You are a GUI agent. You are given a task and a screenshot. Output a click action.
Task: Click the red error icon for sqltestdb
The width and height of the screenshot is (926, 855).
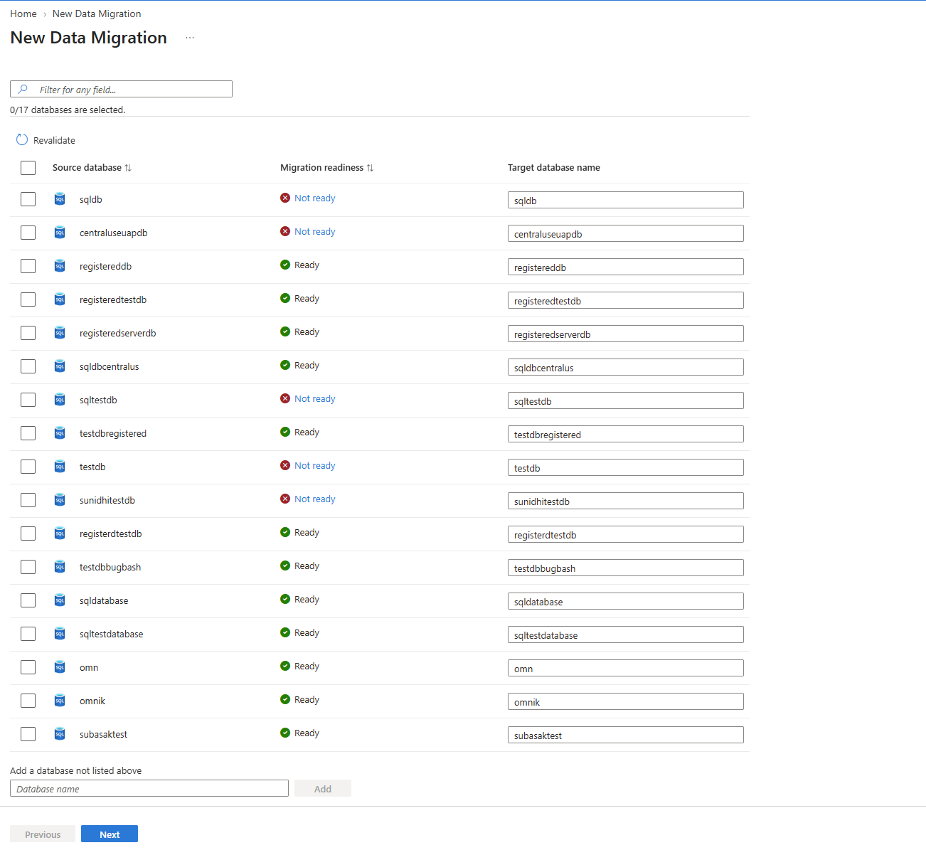click(285, 398)
